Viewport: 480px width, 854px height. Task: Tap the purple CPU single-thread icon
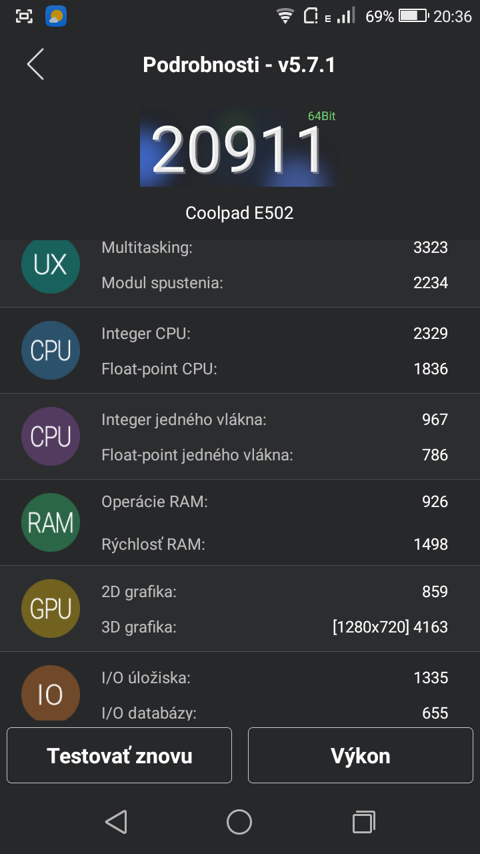pyautogui.click(x=51, y=436)
